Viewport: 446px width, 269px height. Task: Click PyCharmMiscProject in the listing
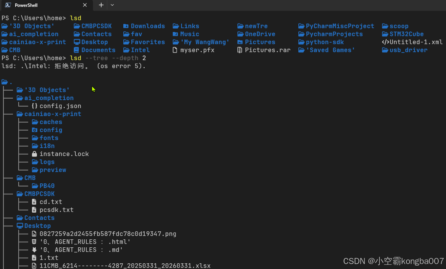(x=340, y=26)
